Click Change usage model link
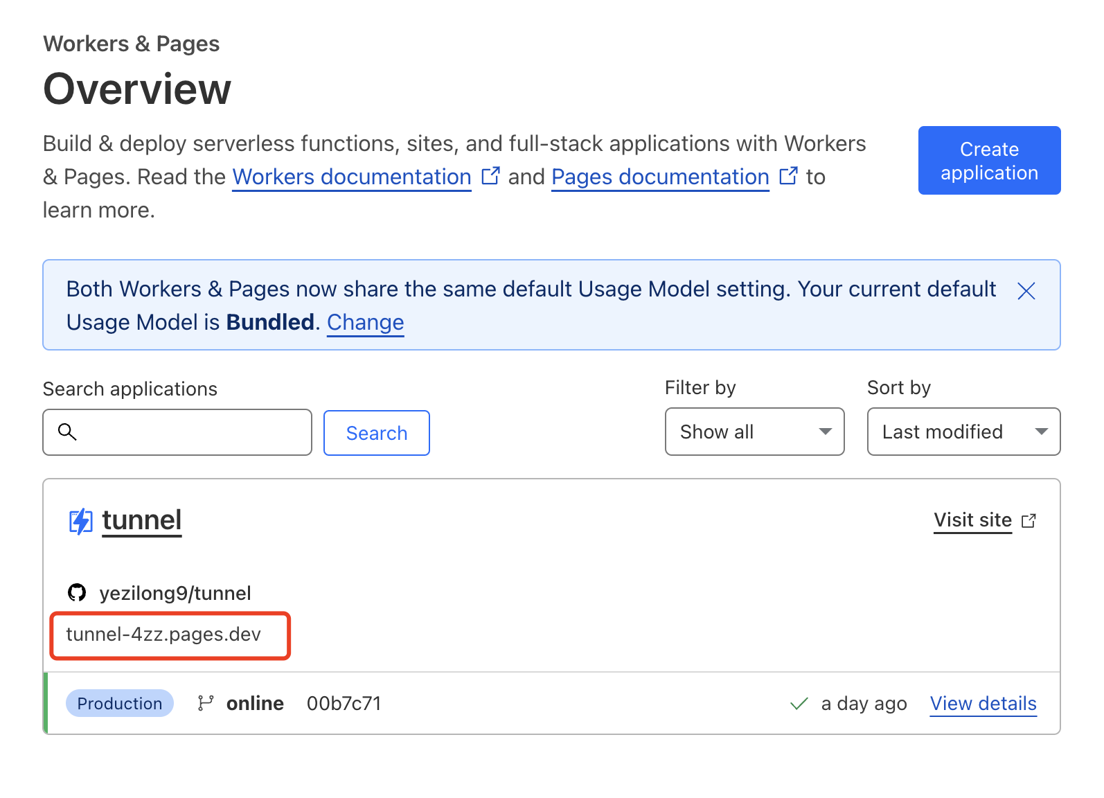Image resolution: width=1104 pixels, height=798 pixels. 366,323
